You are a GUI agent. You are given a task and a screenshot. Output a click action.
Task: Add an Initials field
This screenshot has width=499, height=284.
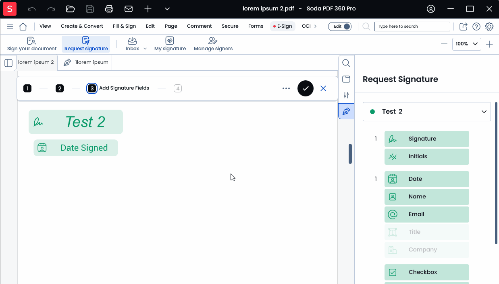click(x=427, y=157)
